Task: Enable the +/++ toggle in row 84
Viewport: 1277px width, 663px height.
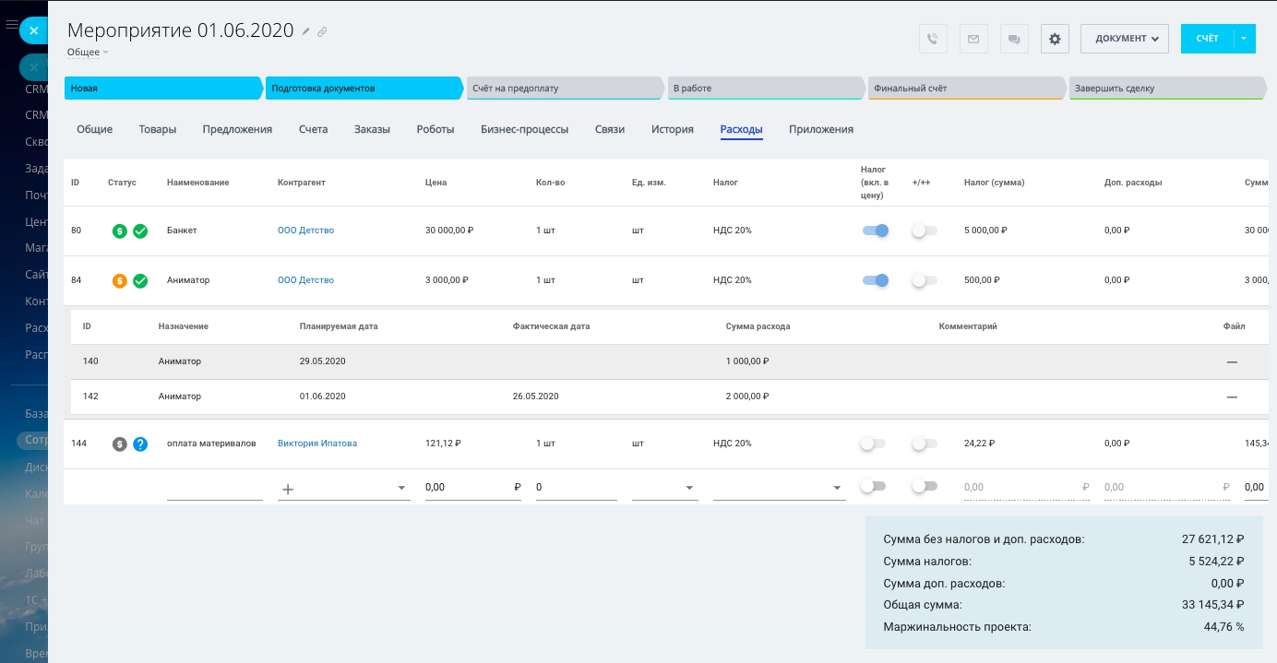Action: [925, 280]
